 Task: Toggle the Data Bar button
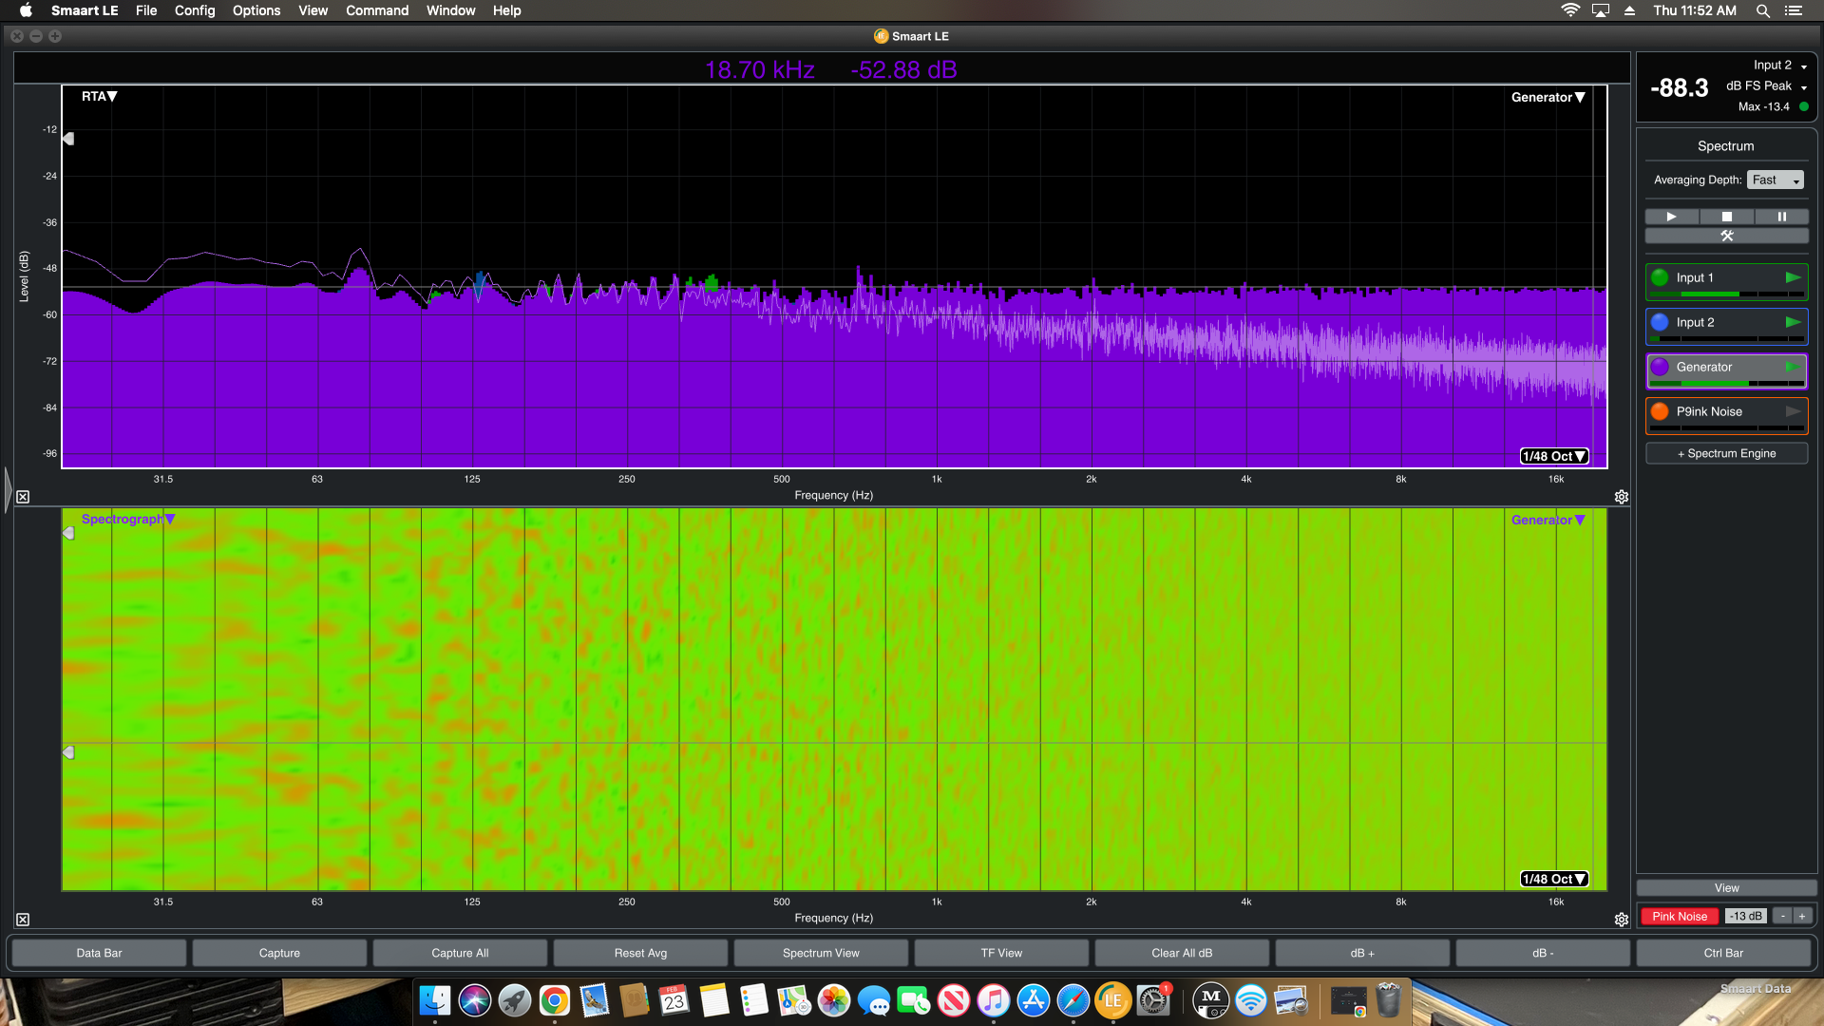click(x=99, y=953)
